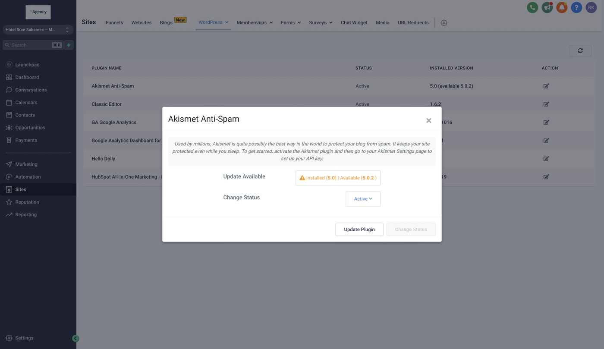Click the refresh plugins list button

coord(580,50)
